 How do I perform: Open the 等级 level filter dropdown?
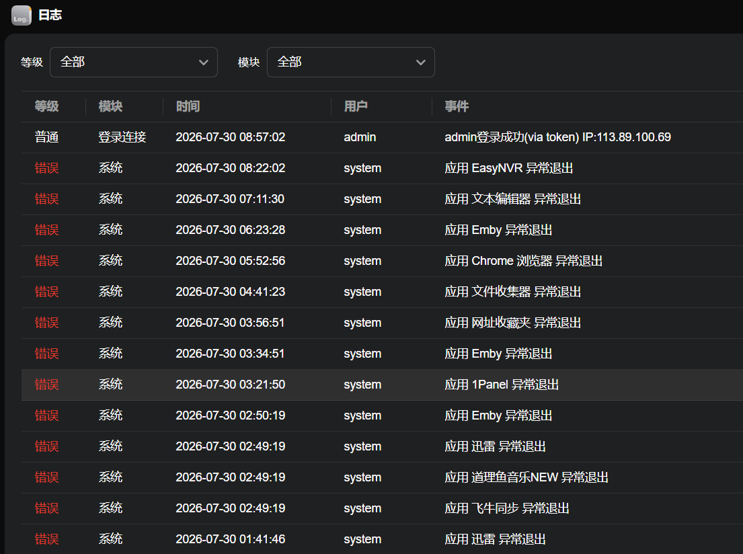[x=134, y=62]
